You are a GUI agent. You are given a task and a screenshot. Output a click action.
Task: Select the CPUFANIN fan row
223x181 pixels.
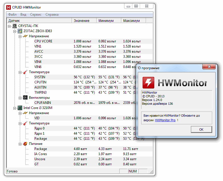tap(85, 103)
